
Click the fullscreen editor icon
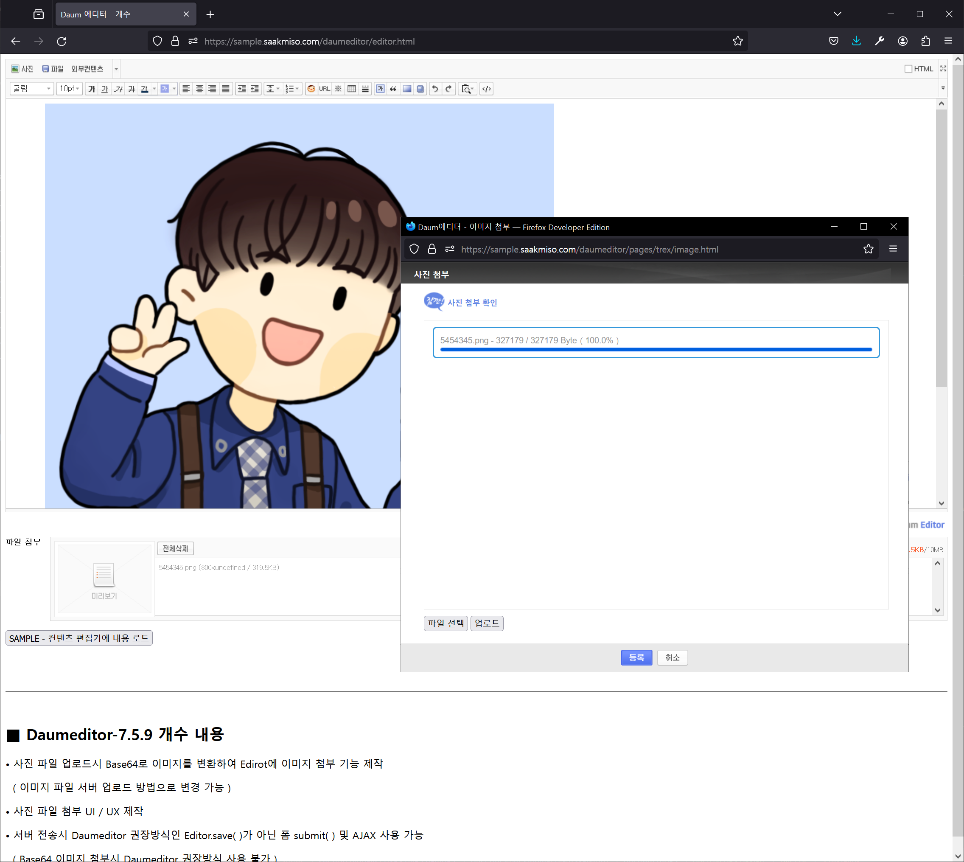point(943,69)
